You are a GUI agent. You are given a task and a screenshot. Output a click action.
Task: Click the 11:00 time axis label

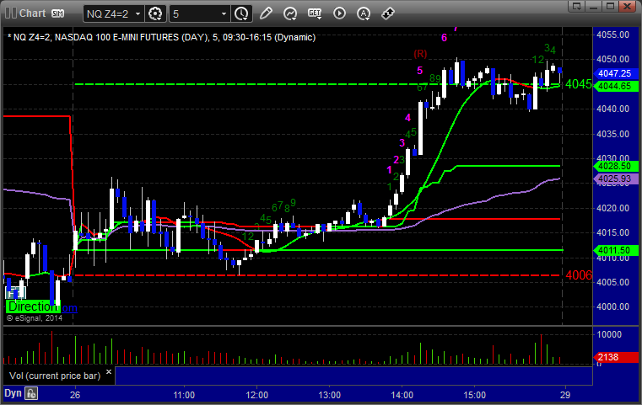[x=184, y=395]
